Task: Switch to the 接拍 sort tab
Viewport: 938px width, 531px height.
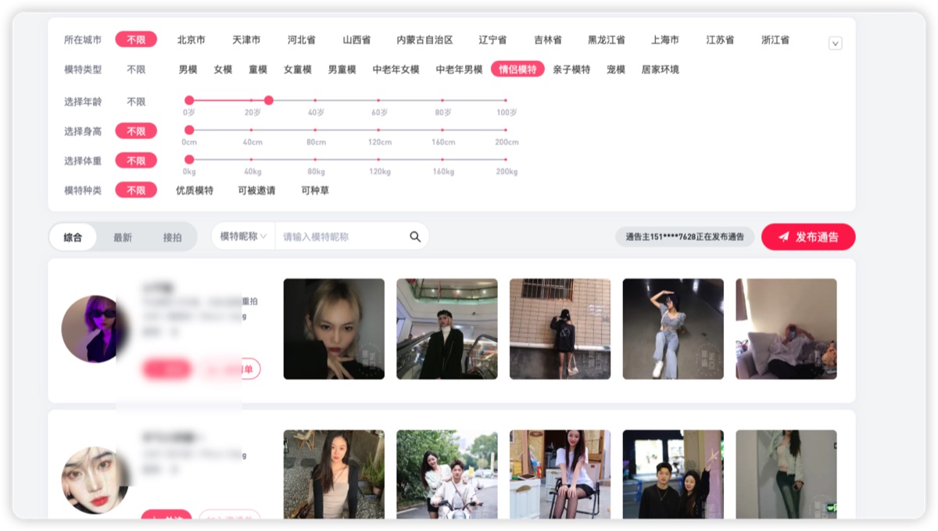Action: pos(172,237)
